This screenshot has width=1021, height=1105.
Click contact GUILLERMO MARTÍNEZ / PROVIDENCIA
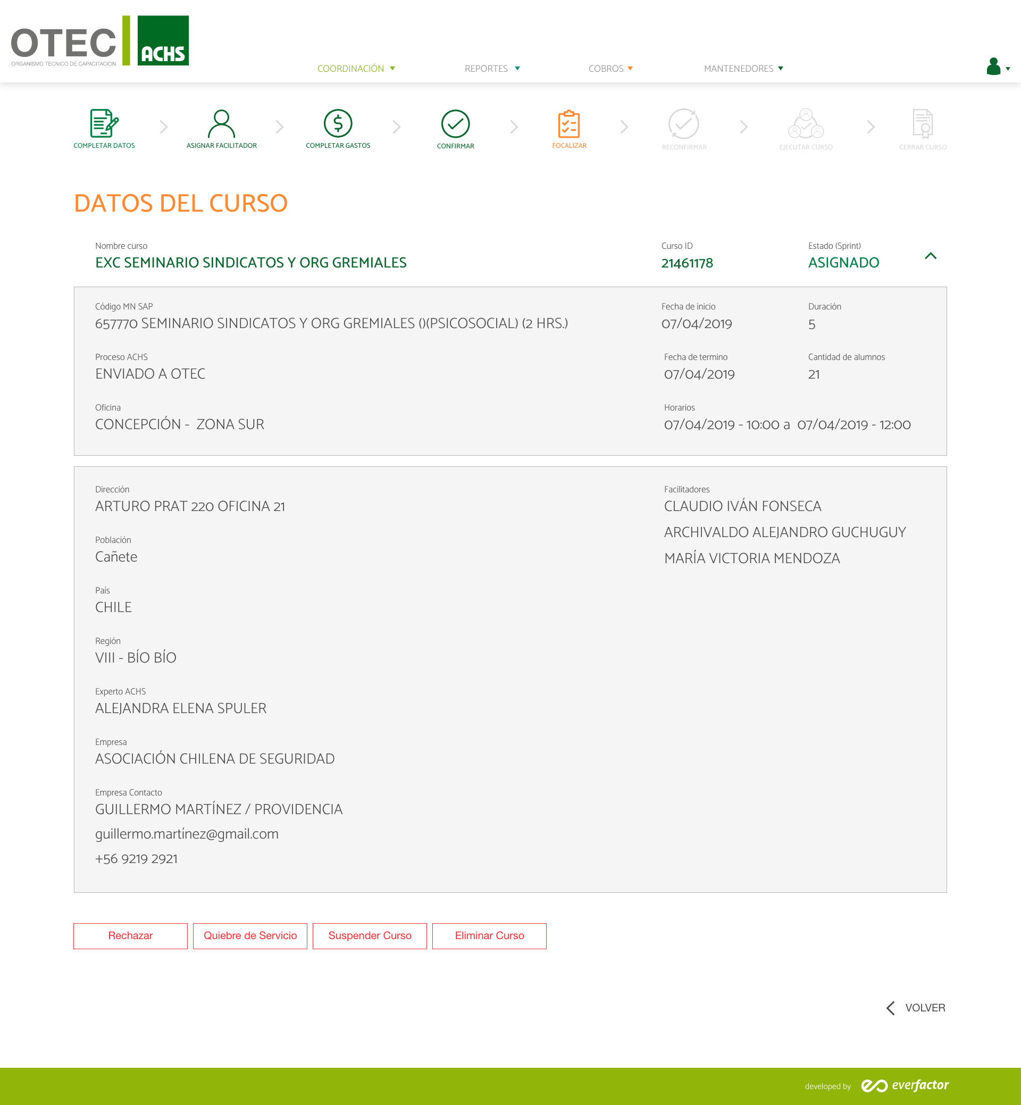tap(219, 809)
